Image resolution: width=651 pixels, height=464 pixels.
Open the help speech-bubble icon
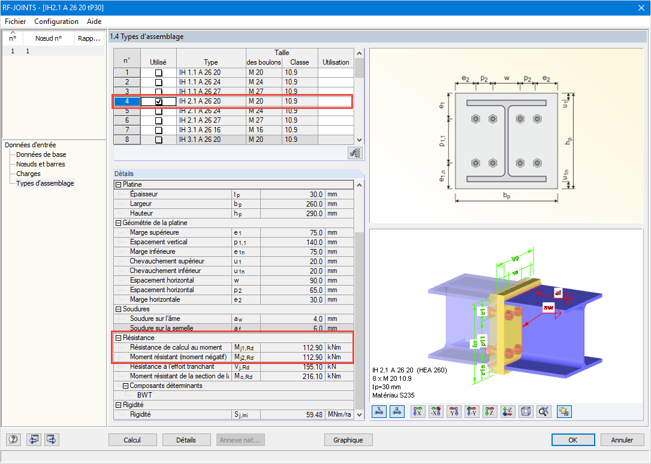click(x=13, y=439)
